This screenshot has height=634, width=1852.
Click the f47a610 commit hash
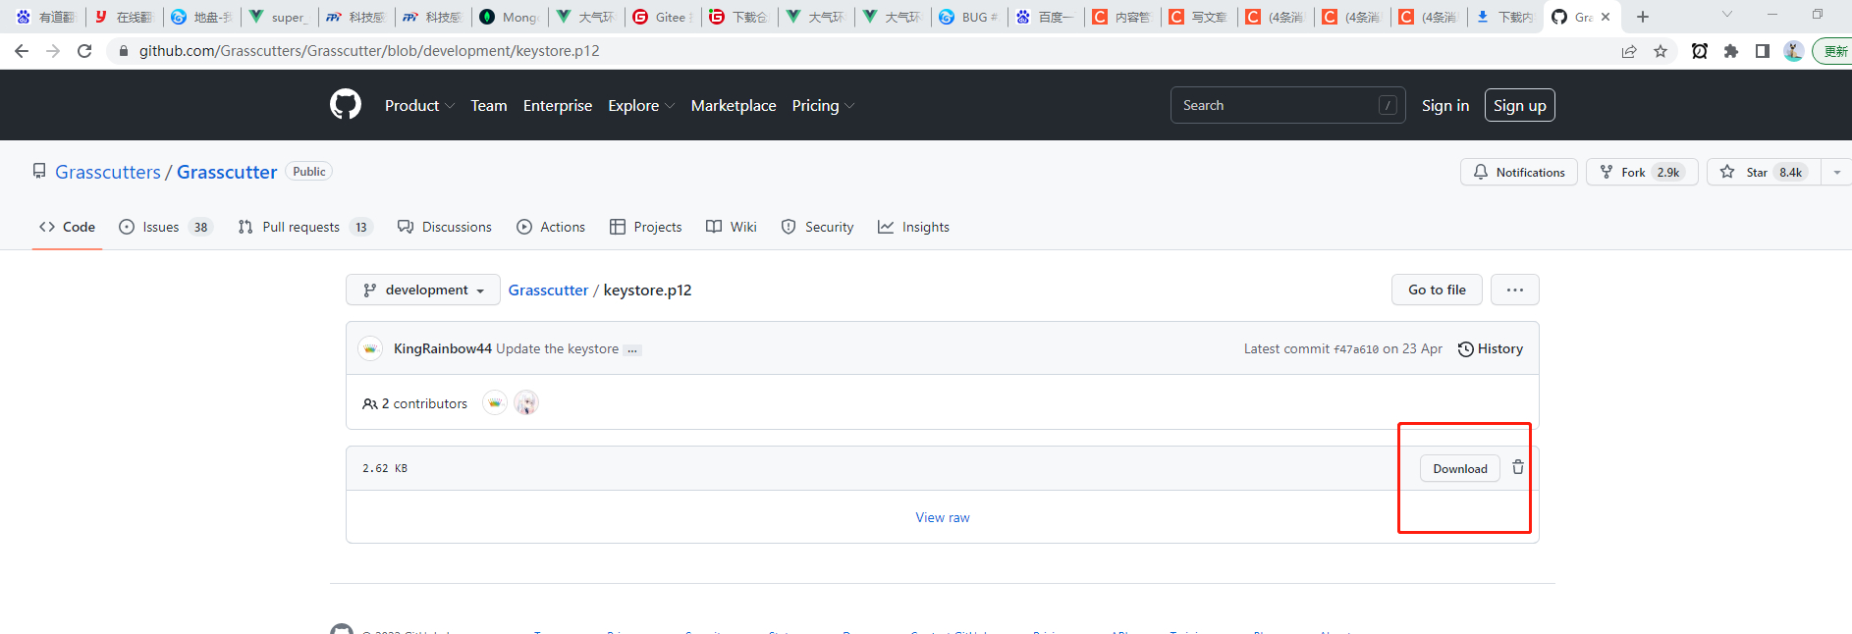[1356, 349]
